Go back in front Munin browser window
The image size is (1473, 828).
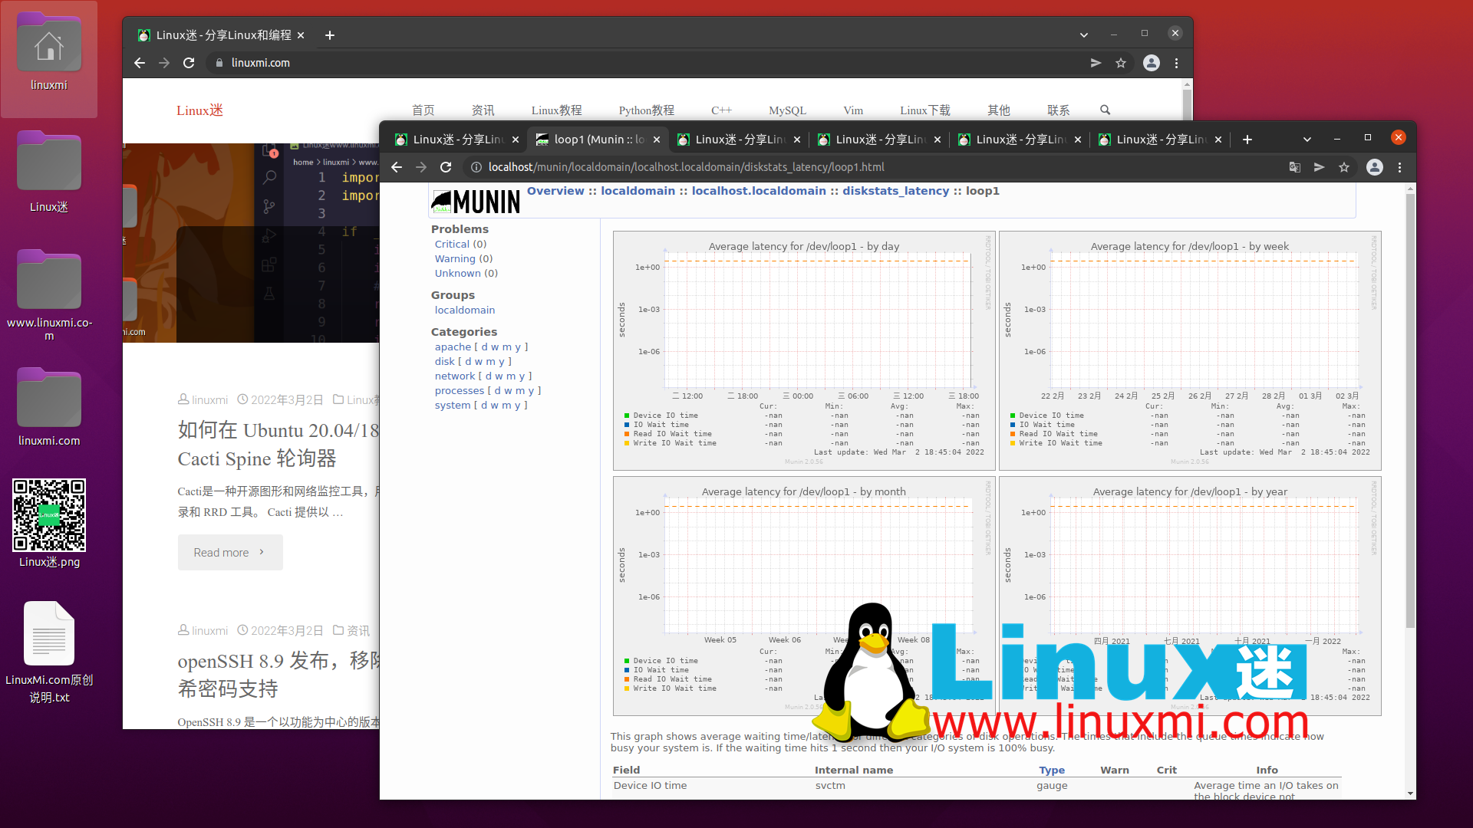397,167
